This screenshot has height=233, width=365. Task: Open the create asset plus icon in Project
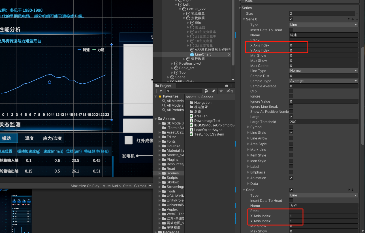[x=157, y=91]
